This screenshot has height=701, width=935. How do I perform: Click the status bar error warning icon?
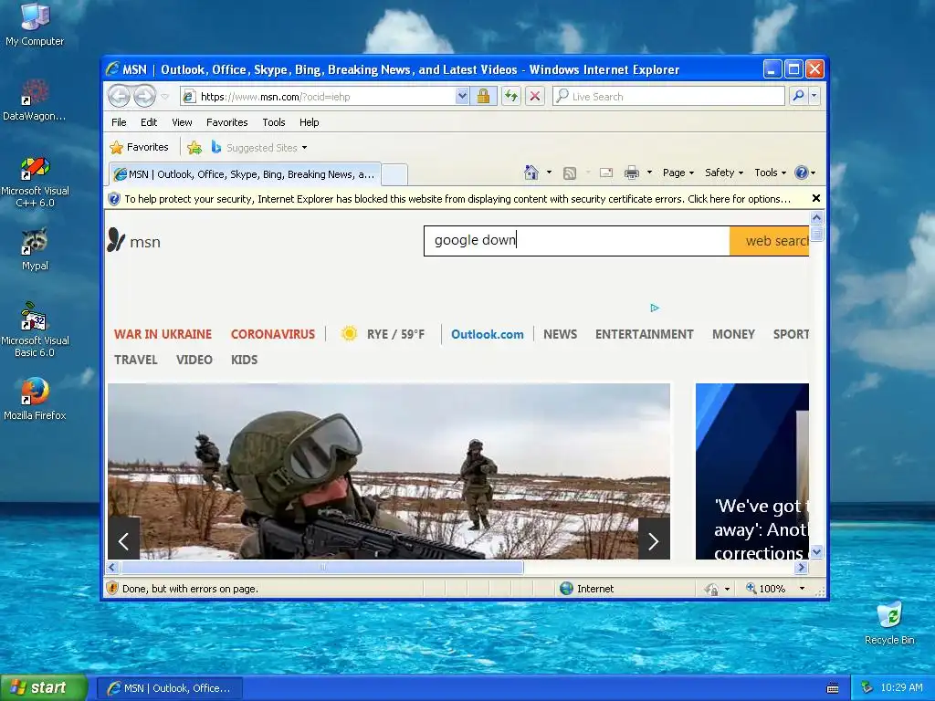(112, 589)
